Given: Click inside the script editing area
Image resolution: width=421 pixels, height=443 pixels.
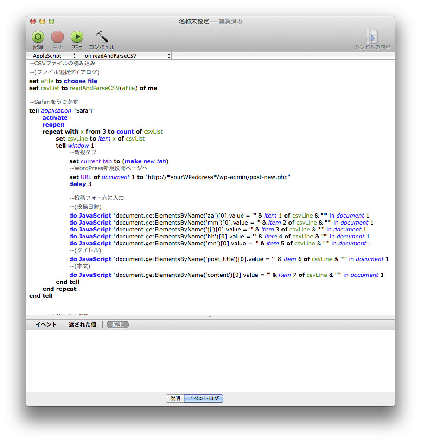Looking at the screenshot, I should click(x=209, y=186).
